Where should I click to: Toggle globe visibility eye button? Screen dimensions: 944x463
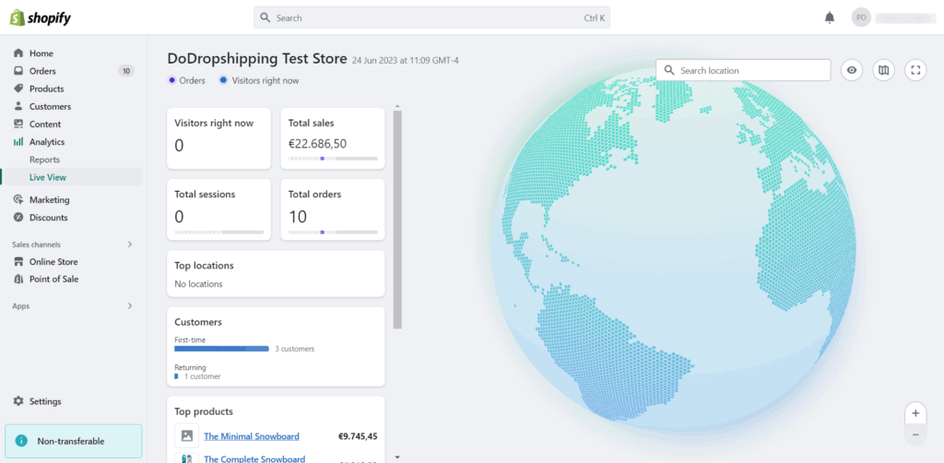pyautogui.click(x=851, y=70)
